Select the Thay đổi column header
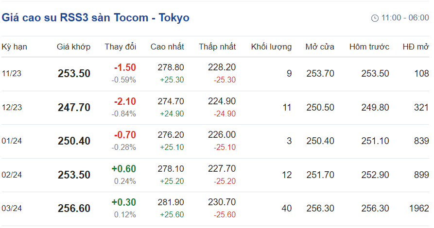 121,47
